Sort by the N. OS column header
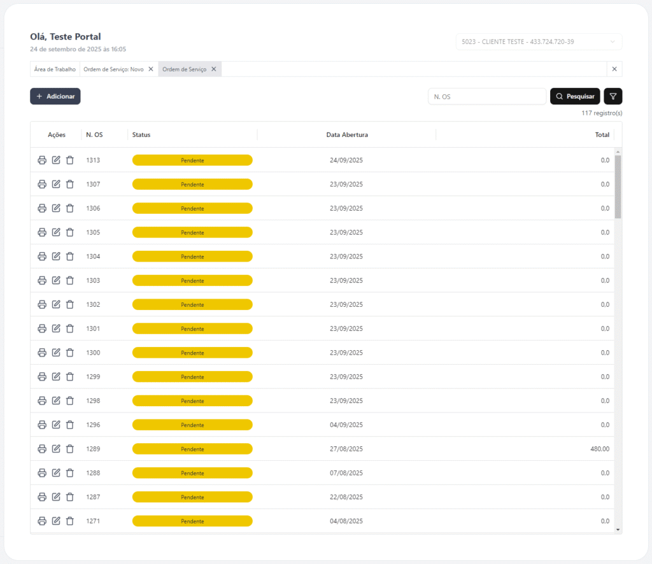Viewport: 652px width, 564px height. click(94, 135)
